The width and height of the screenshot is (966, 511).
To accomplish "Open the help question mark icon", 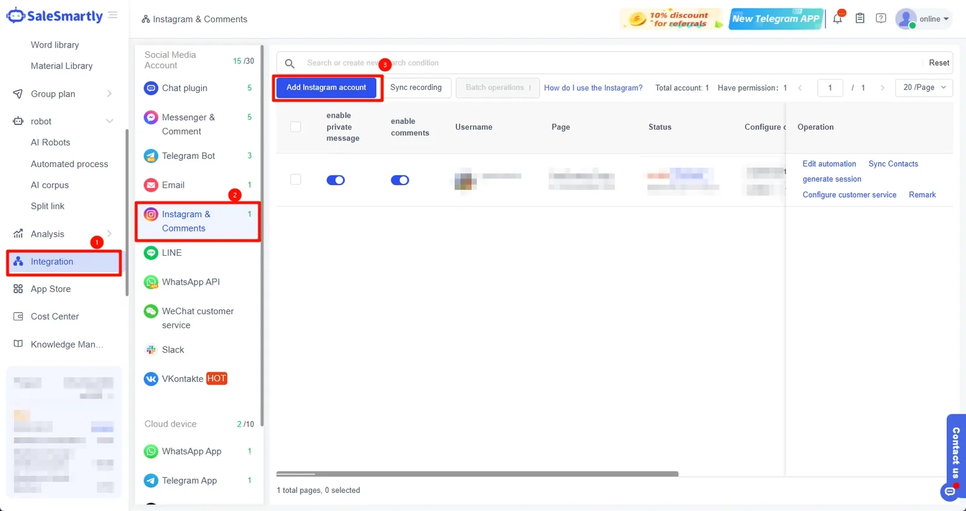I will pos(881,19).
